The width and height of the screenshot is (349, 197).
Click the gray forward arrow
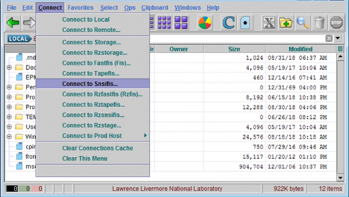29,23
